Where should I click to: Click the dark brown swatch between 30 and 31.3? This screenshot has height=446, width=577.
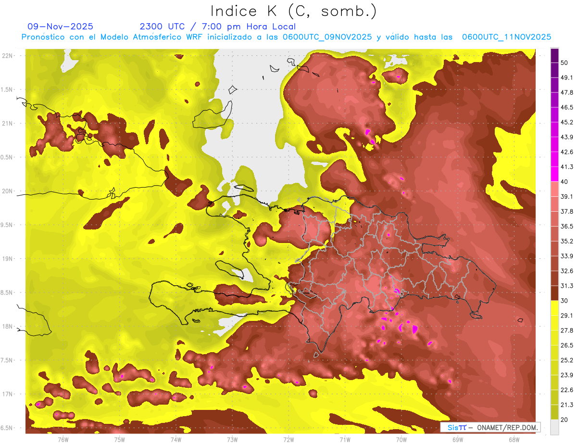click(x=554, y=293)
